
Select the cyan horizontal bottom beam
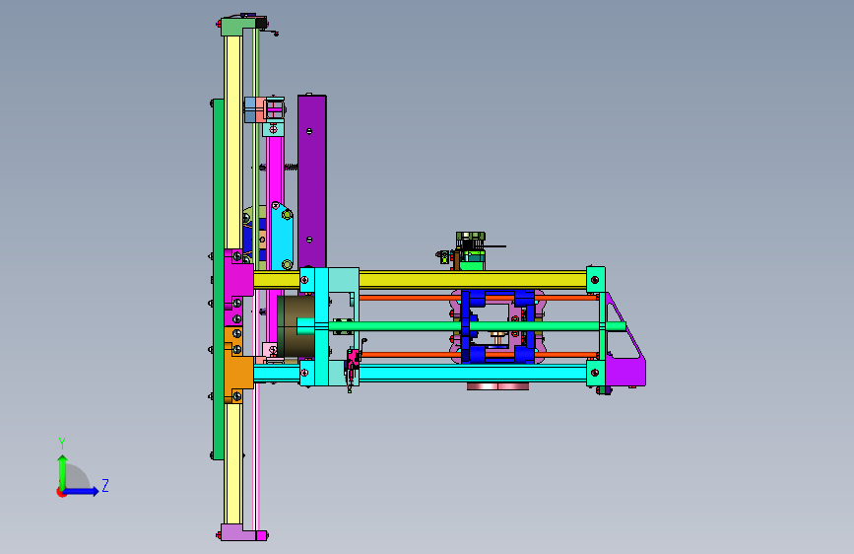click(420, 374)
